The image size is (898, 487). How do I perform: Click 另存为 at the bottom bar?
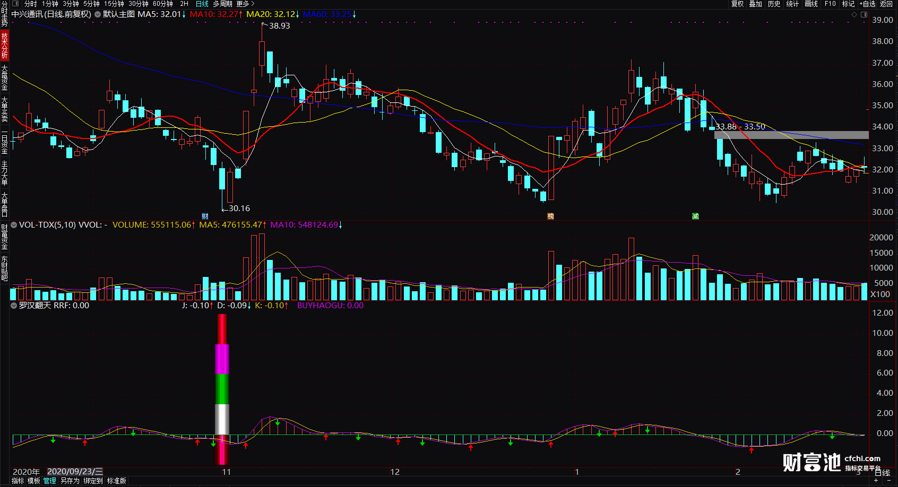coord(70,481)
